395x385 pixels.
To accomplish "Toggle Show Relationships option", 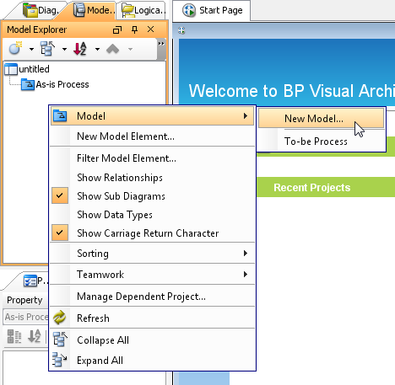I will click(x=152, y=178).
